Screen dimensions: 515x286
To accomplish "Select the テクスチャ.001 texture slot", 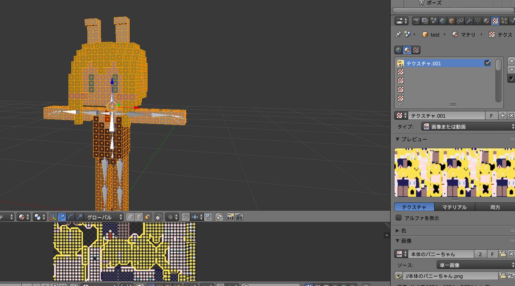I will (x=444, y=63).
